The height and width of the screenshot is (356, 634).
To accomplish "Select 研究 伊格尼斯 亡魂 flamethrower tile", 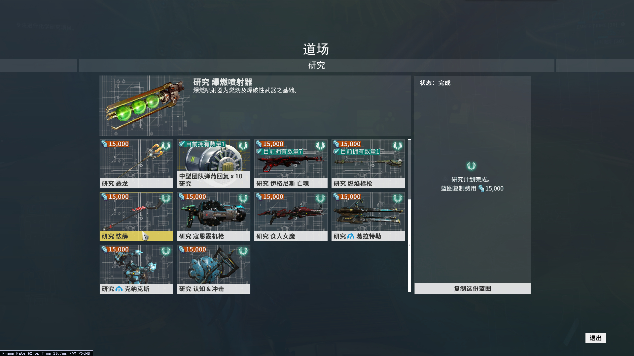I will [x=291, y=163].
